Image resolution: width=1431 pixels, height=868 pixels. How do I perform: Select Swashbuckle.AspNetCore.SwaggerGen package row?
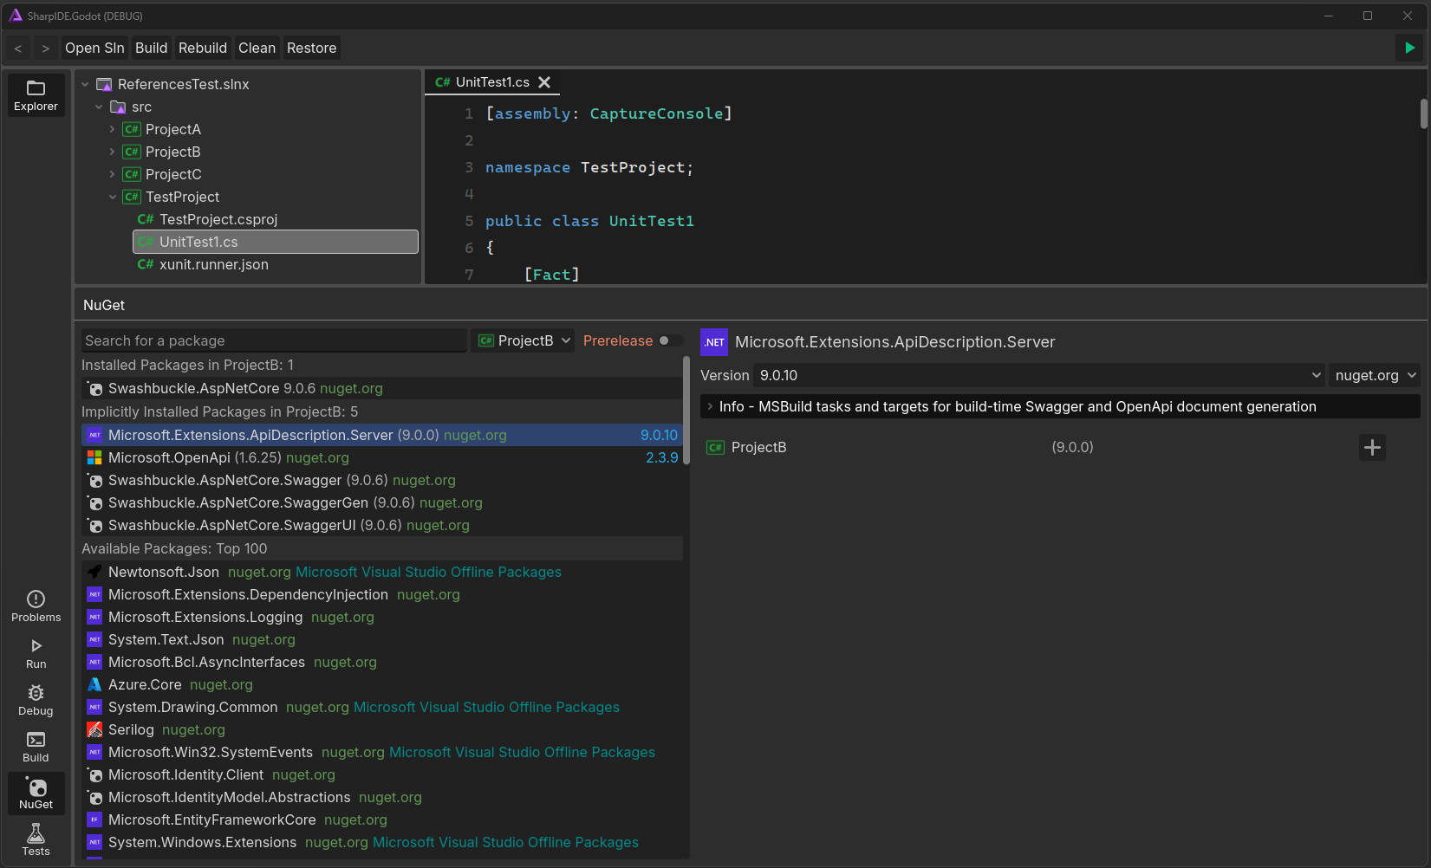[x=382, y=502]
